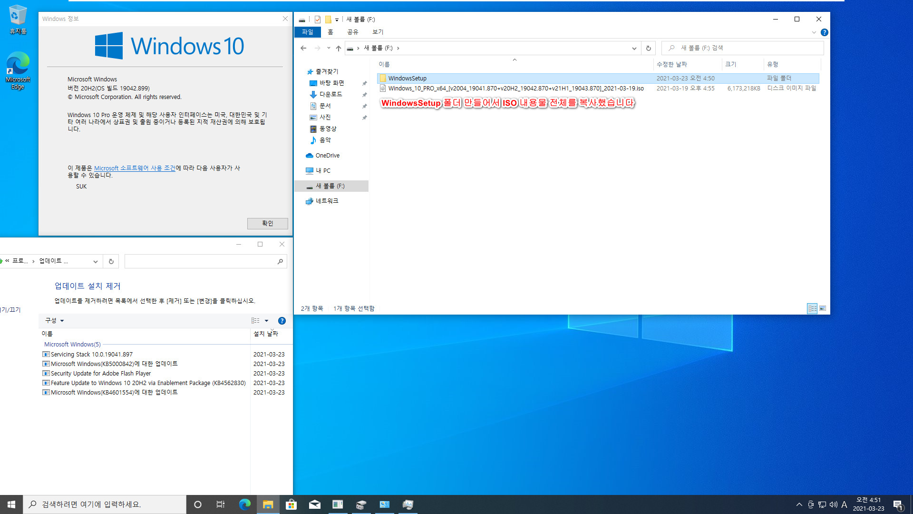Open the 구성 organize dropdown
This screenshot has height=514, width=913.
54,321
